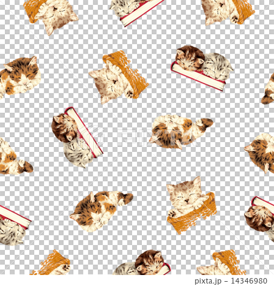
Task: Click the image ID number 14346980
Action: [249, 281]
